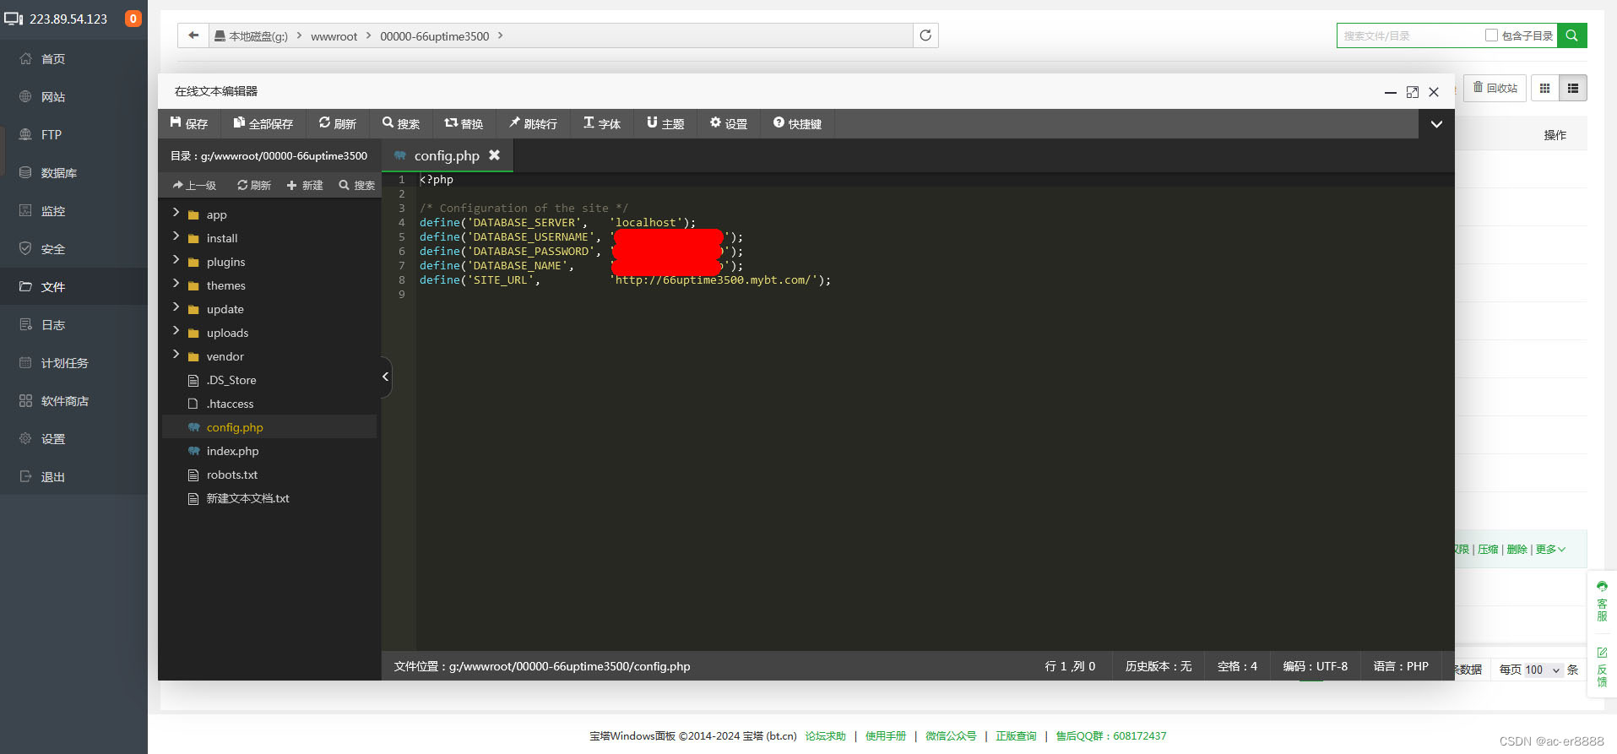Click 历史版本: 无 in the status bar
This screenshot has width=1617, height=754.
coord(1158,666)
